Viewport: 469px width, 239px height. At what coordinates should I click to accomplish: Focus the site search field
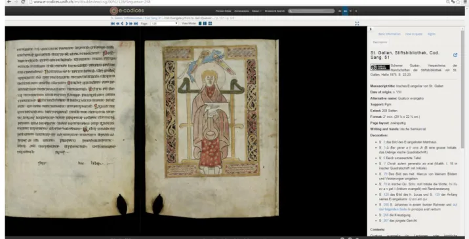[x=312, y=10]
